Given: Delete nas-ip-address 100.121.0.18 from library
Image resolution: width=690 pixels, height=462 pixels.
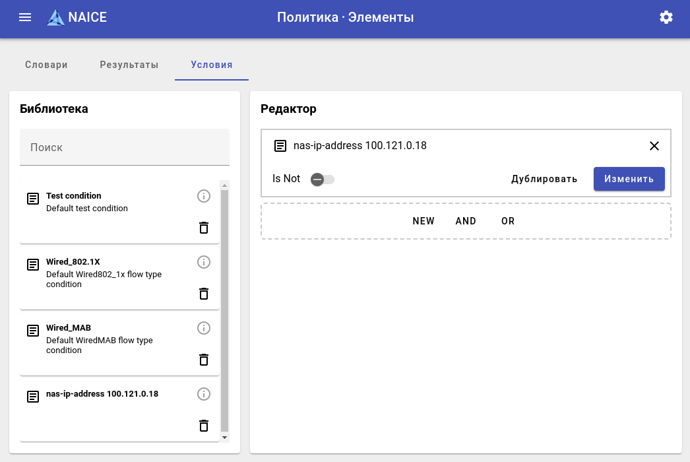Looking at the screenshot, I should pos(204,426).
